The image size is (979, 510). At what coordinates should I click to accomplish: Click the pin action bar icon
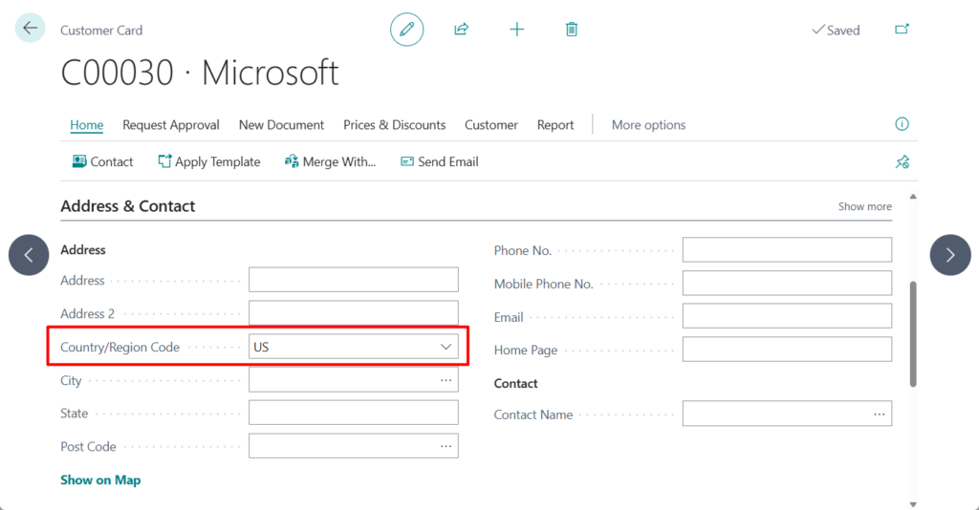pos(902,162)
